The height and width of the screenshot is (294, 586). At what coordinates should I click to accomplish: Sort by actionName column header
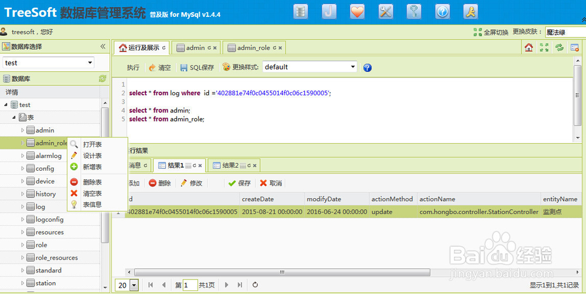click(479, 199)
